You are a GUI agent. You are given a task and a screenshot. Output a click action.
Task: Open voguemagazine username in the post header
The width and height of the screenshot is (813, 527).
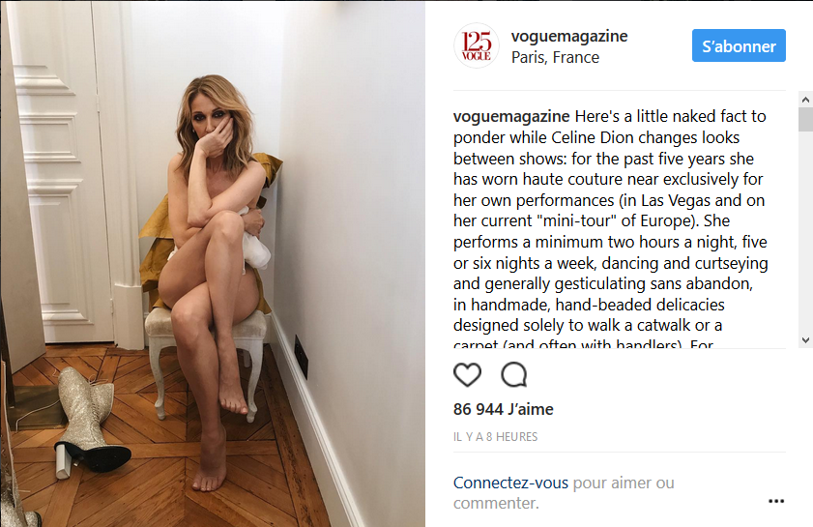[569, 36]
